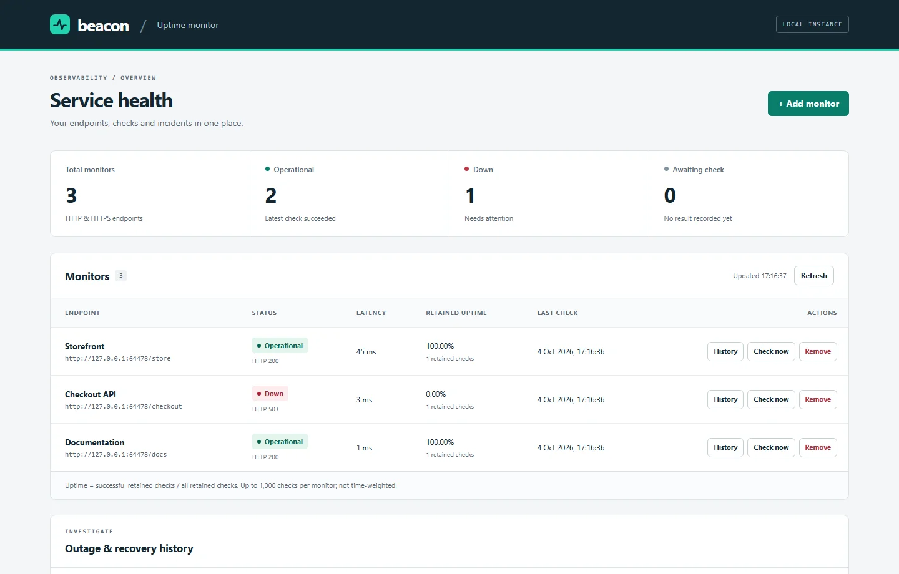This screenshot has height=574, width=899.
Task: Remove the Checkout API monitor
Action: 818,399
